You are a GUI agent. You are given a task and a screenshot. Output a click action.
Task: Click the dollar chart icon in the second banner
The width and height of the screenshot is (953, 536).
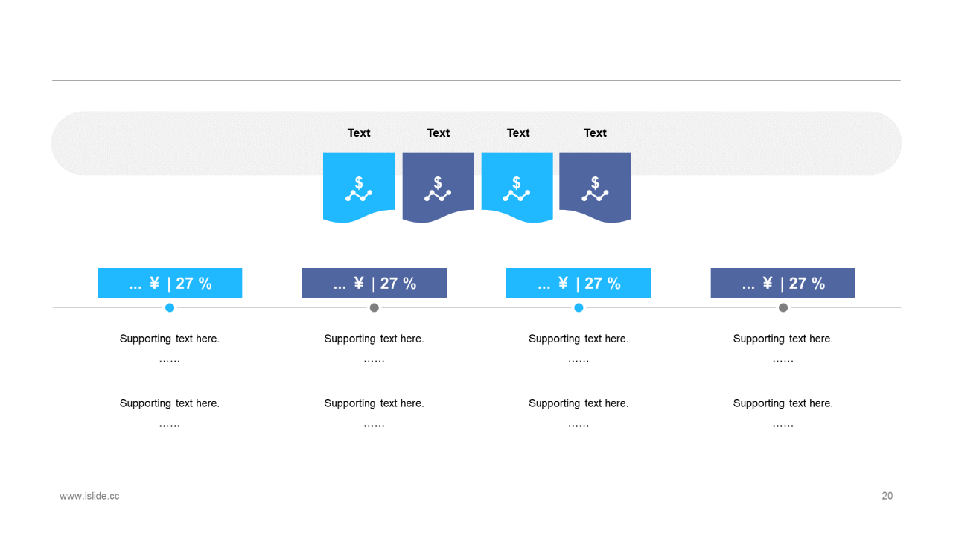[x=438, y=188]
